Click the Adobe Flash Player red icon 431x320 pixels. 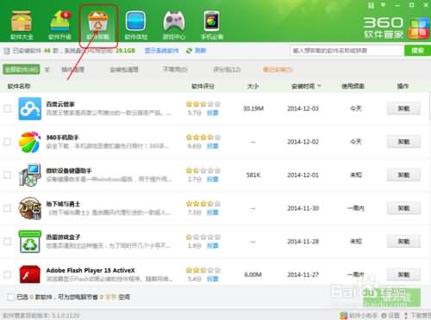coord(30,274)
